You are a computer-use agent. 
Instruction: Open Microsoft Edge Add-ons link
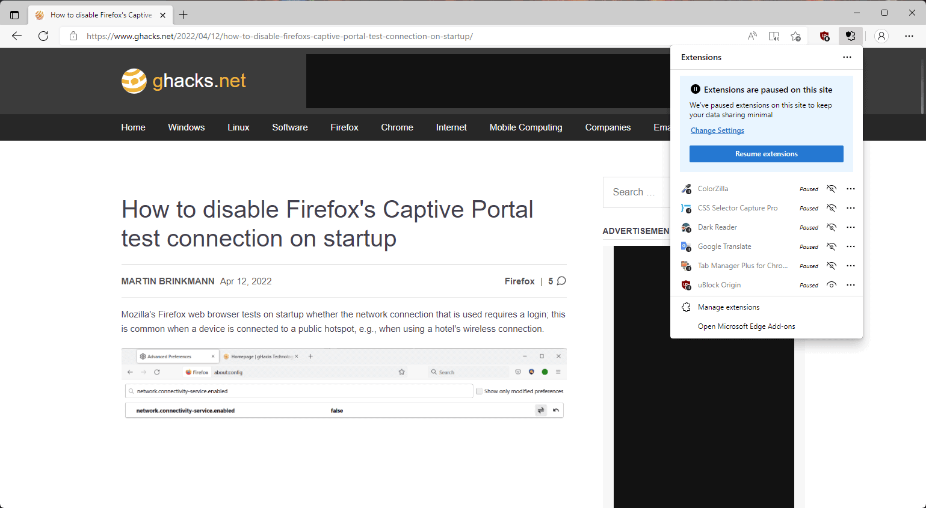click(746, 326)
